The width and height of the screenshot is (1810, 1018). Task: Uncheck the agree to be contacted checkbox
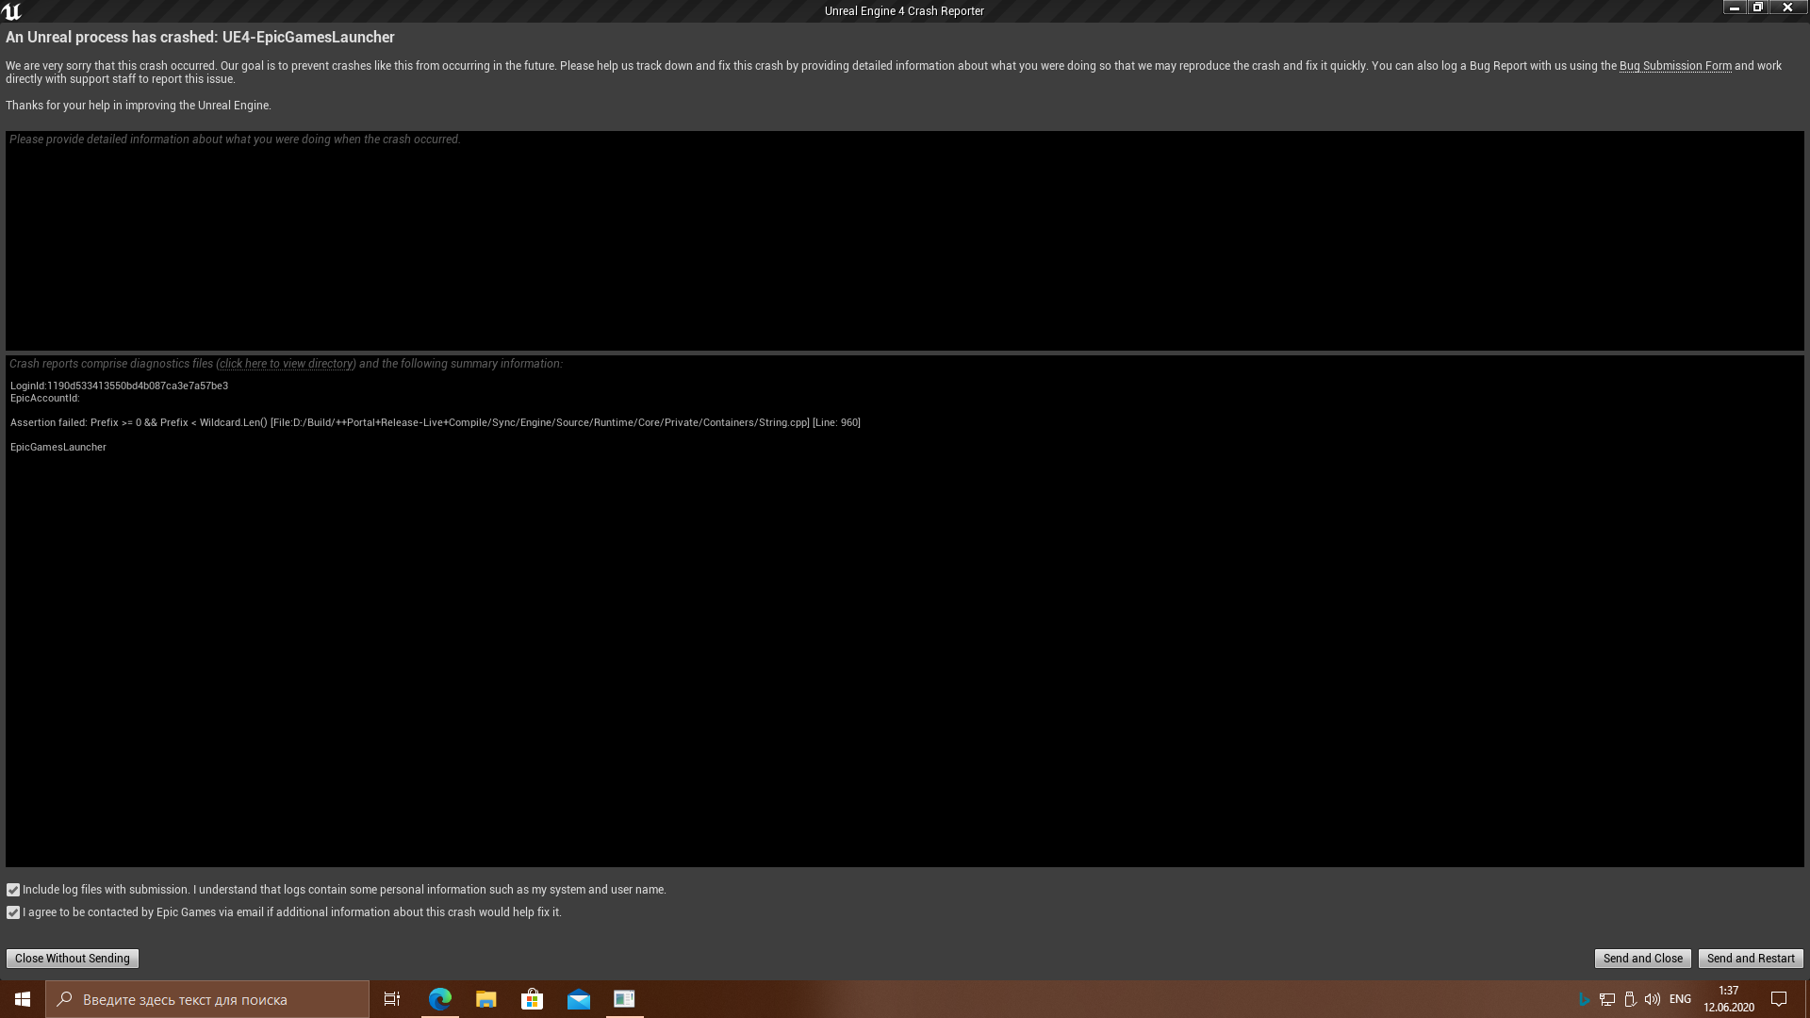[13, 912]
